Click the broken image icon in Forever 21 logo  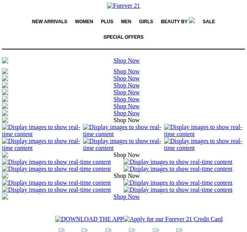pos(110,5)
